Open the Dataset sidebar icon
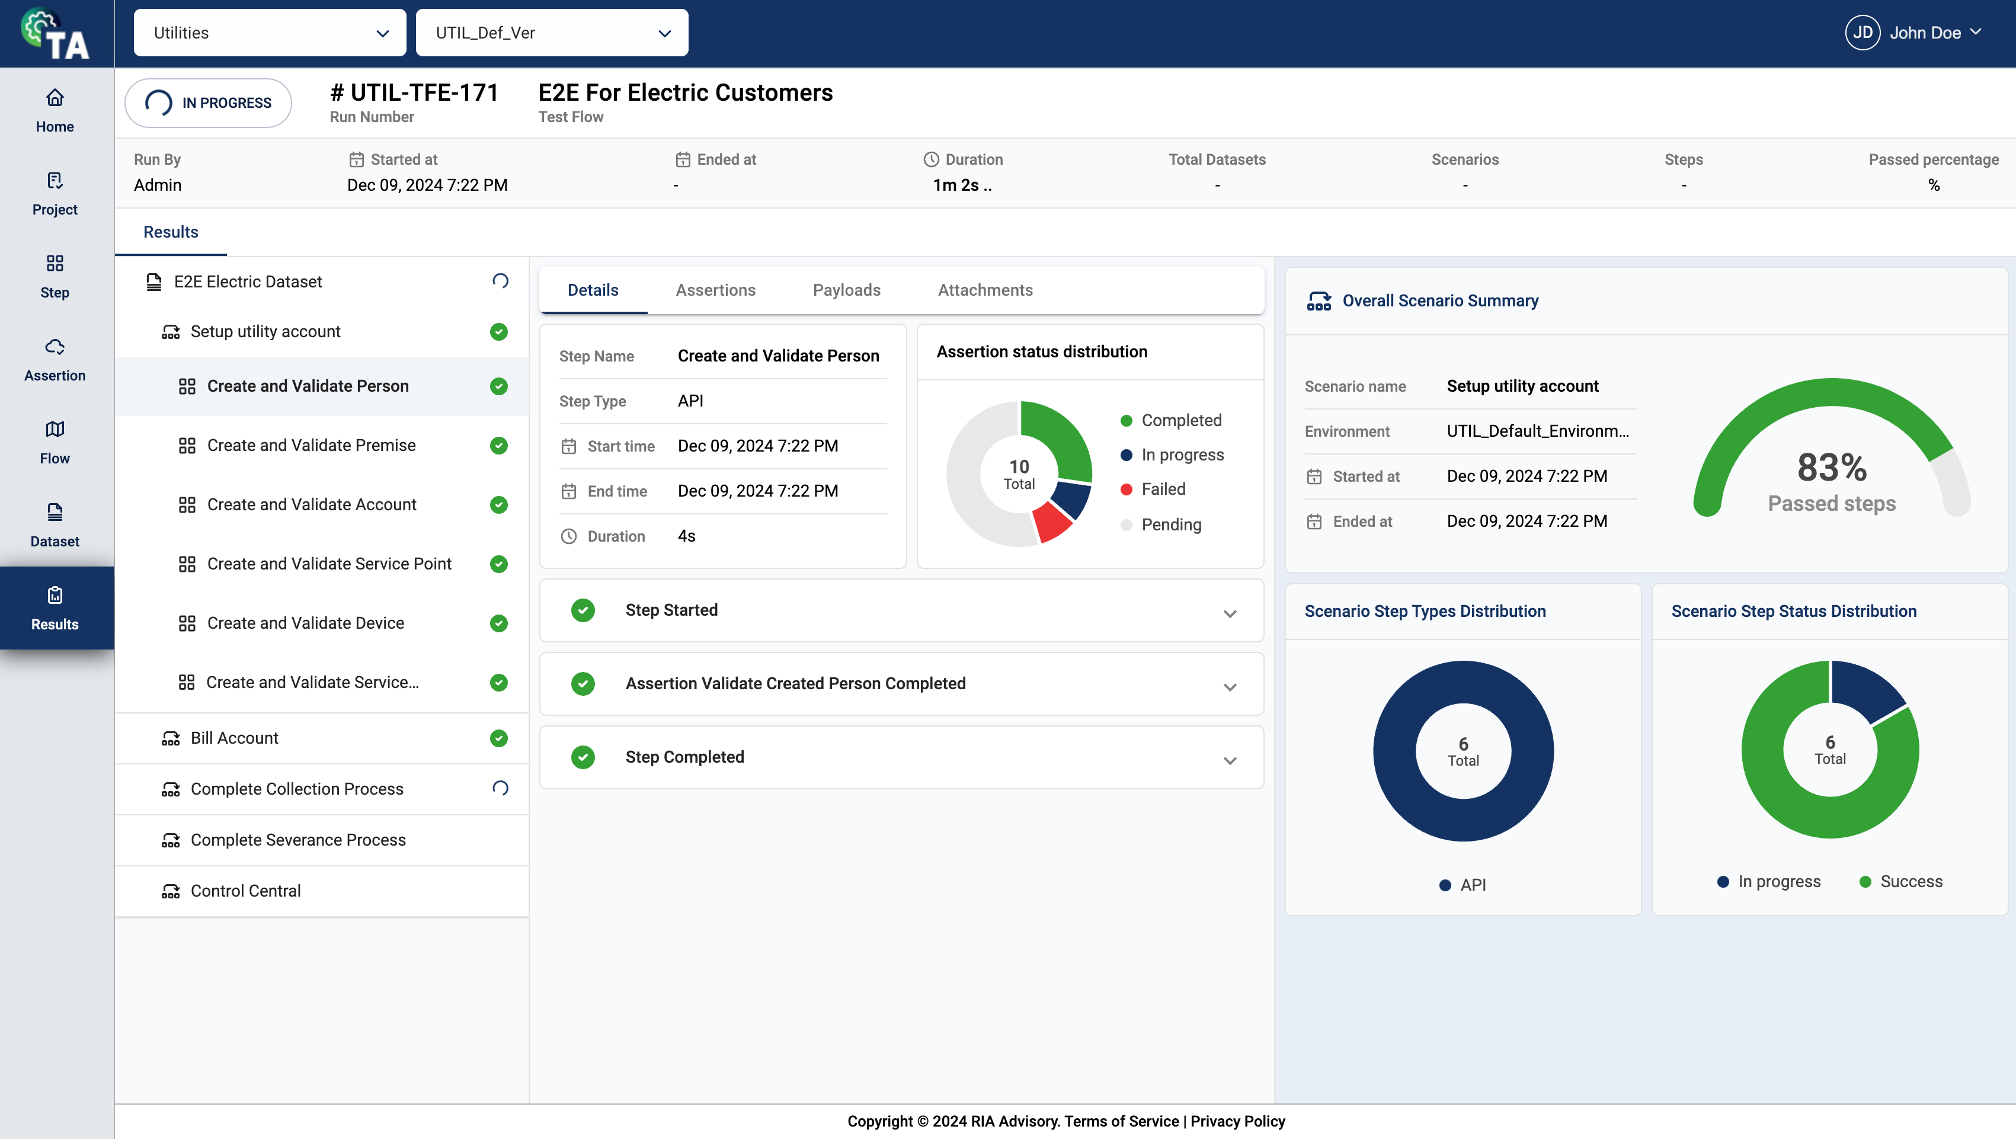Screen dimensions: 2016x1139 (55, 512)
